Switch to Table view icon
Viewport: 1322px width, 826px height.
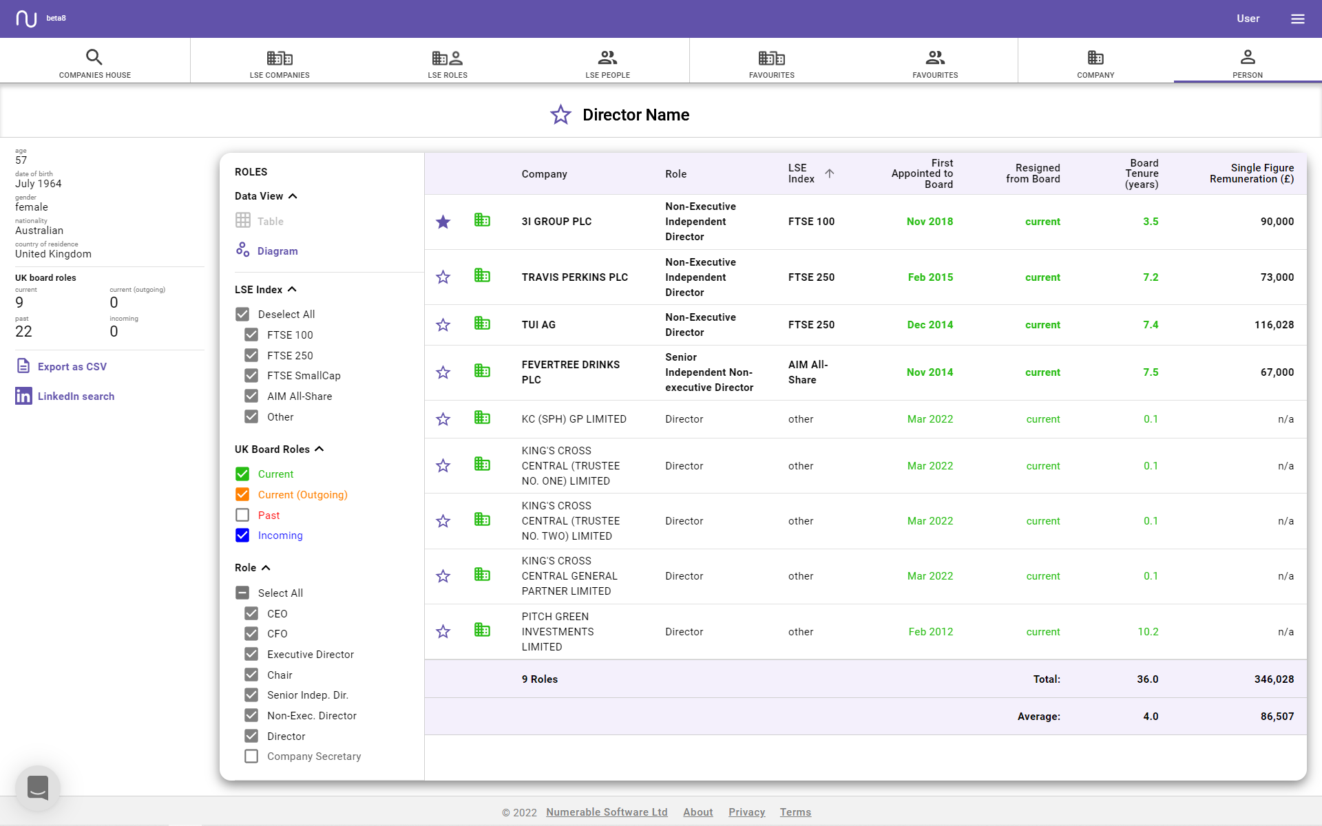point(242,220)
